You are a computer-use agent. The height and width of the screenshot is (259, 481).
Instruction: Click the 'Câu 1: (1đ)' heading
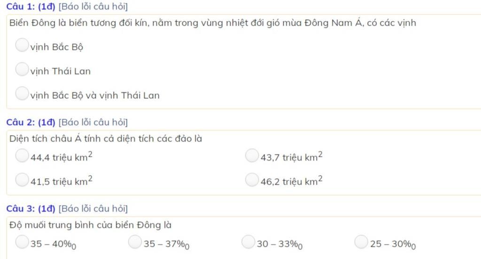[x=31, y=7]
